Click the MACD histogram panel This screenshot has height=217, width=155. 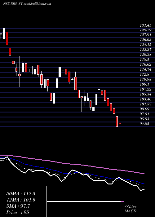pyautogui.click(x=85, y=201)
